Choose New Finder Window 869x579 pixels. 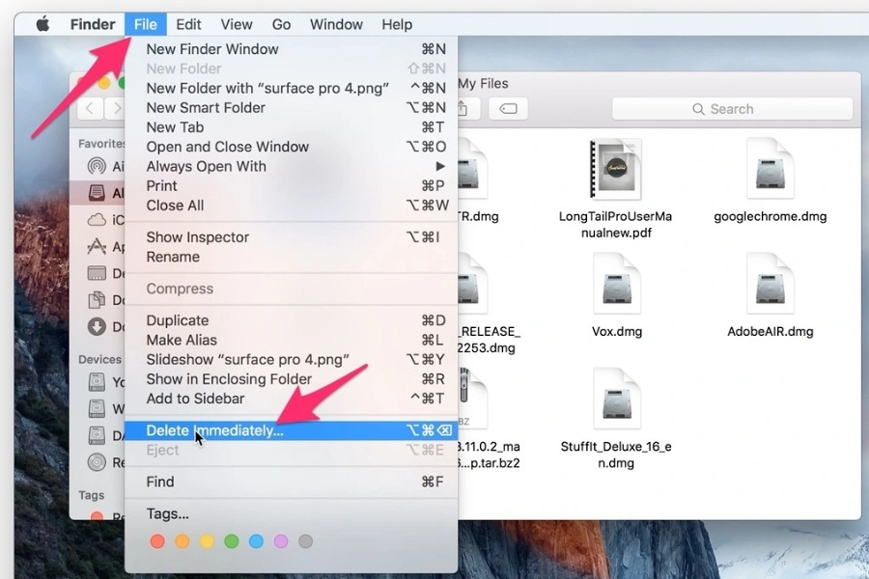point(292,49)
